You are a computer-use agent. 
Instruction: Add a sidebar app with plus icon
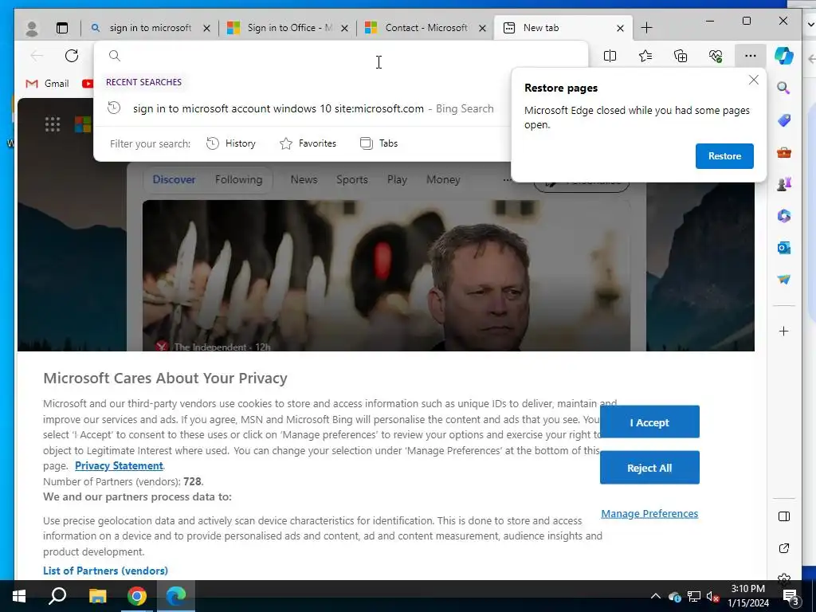point(784,331)
